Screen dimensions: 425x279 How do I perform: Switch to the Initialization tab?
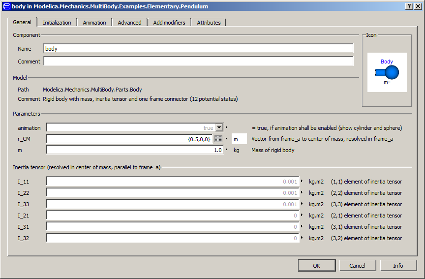point(57,23)
